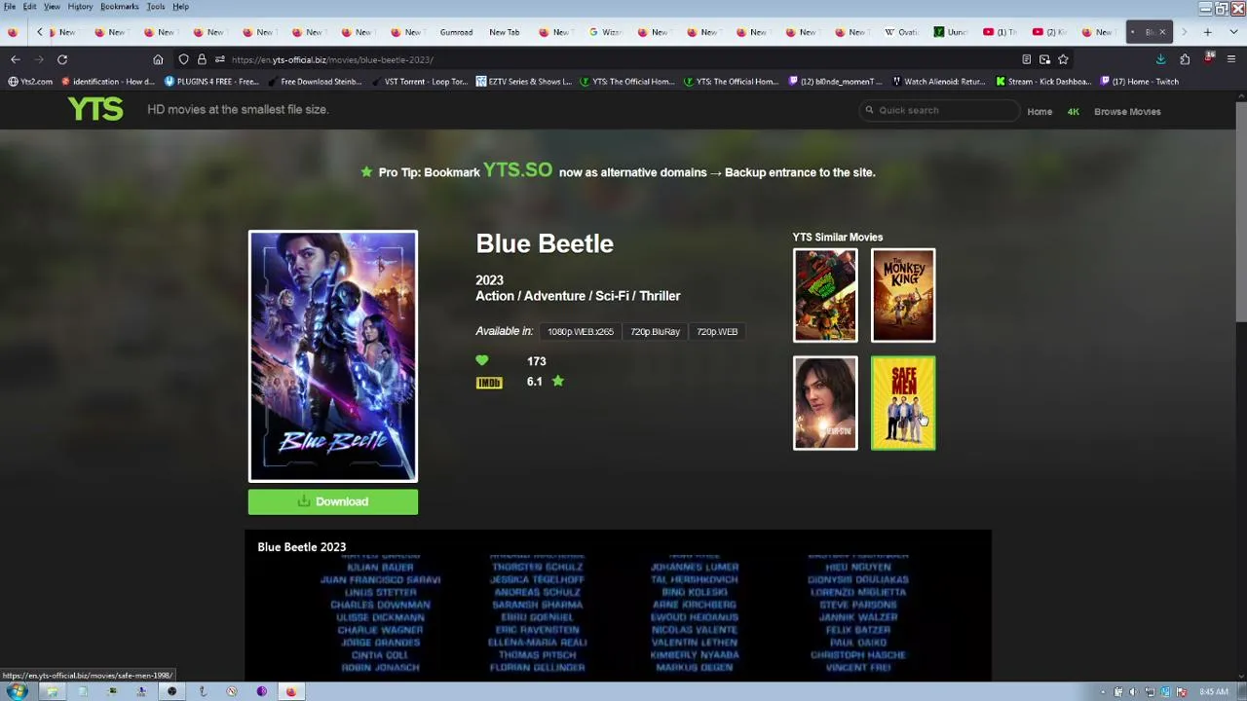Open the (17) Home - Twitch bookmark
The width and height of the screenshot is (1247, 701).
[x=1139, y=82]
